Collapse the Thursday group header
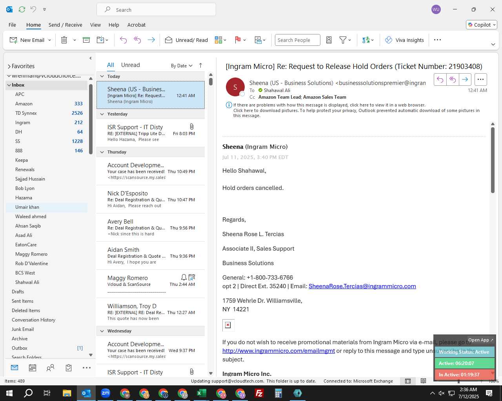This screenshot has height=401, width=502. [x=102, y=152]
